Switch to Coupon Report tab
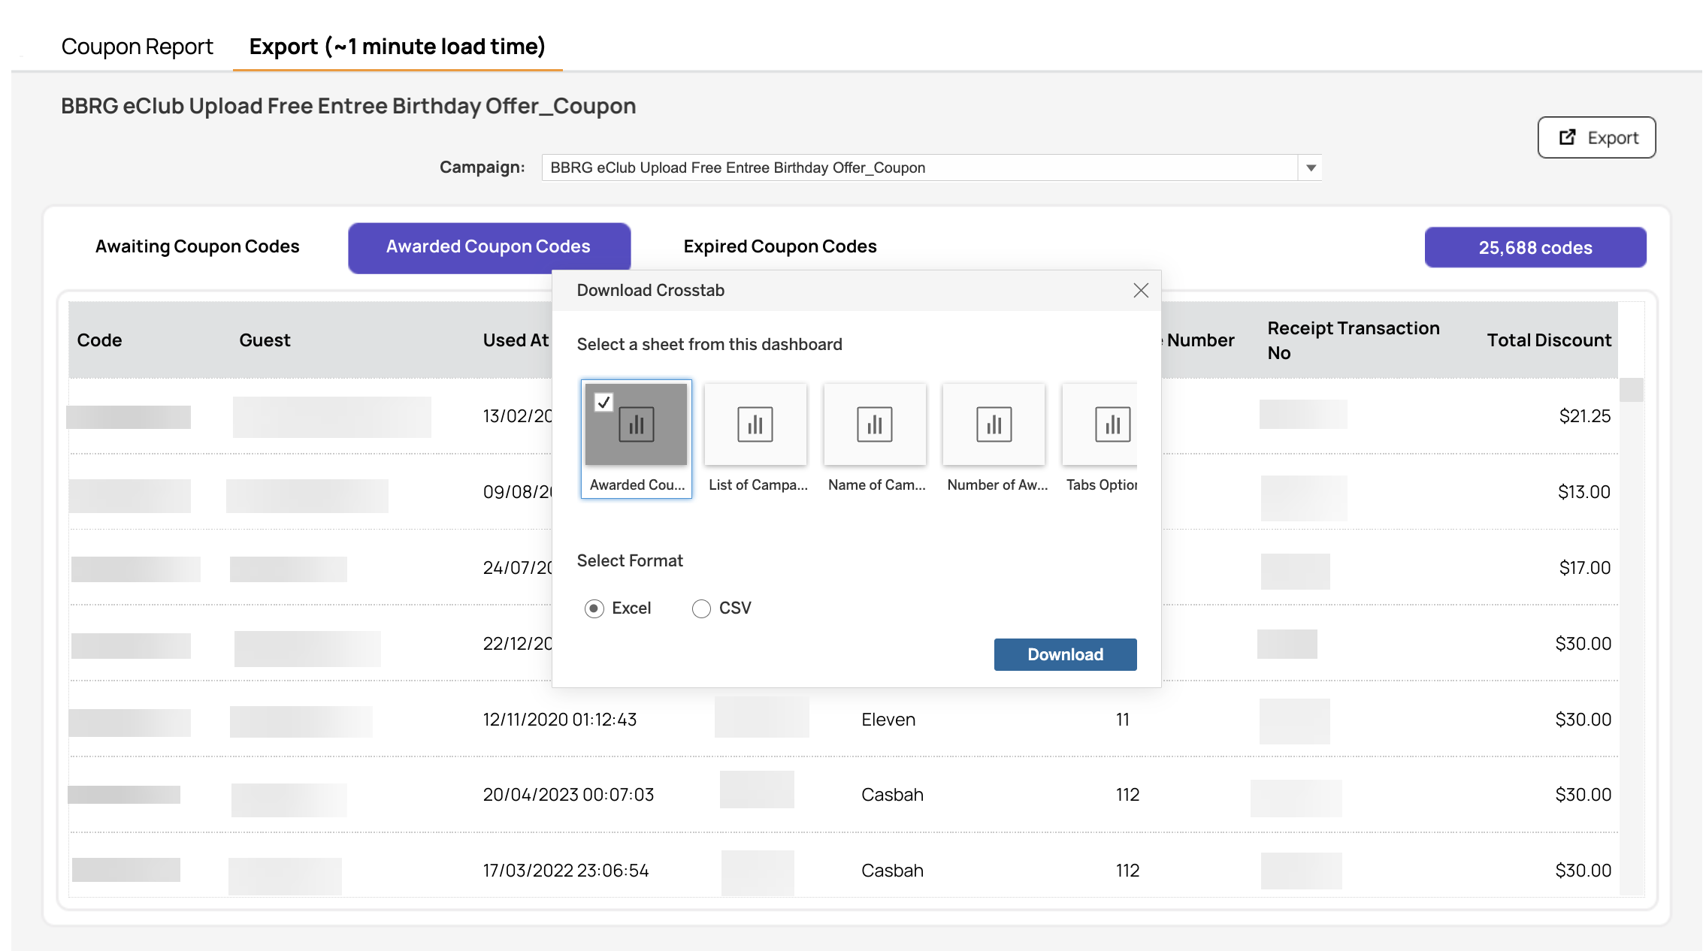1706x951 pixels. (x=138, y=47)
